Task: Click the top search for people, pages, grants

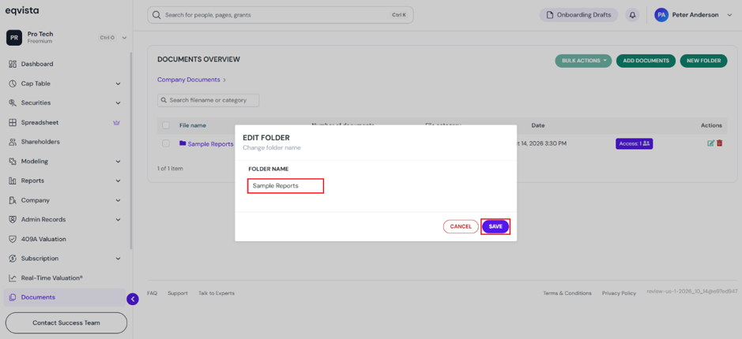Action: pos(281,15)
